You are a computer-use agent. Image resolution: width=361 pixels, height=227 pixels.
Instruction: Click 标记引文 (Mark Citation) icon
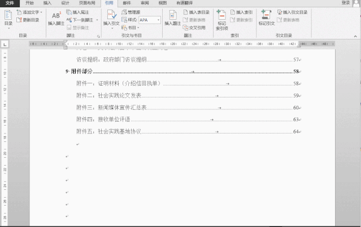(266, 18)
